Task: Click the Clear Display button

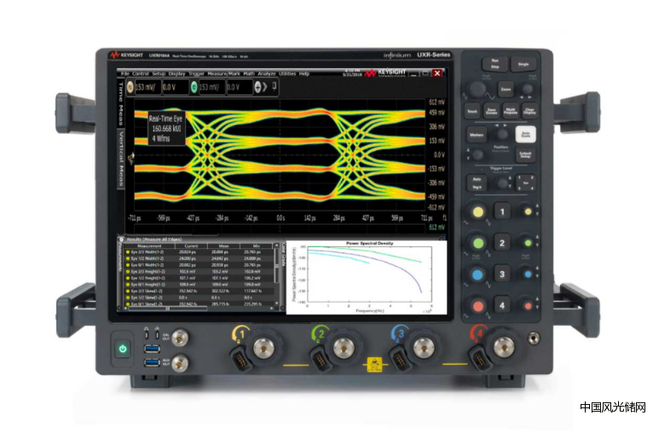Action: [x=529, y=111]
